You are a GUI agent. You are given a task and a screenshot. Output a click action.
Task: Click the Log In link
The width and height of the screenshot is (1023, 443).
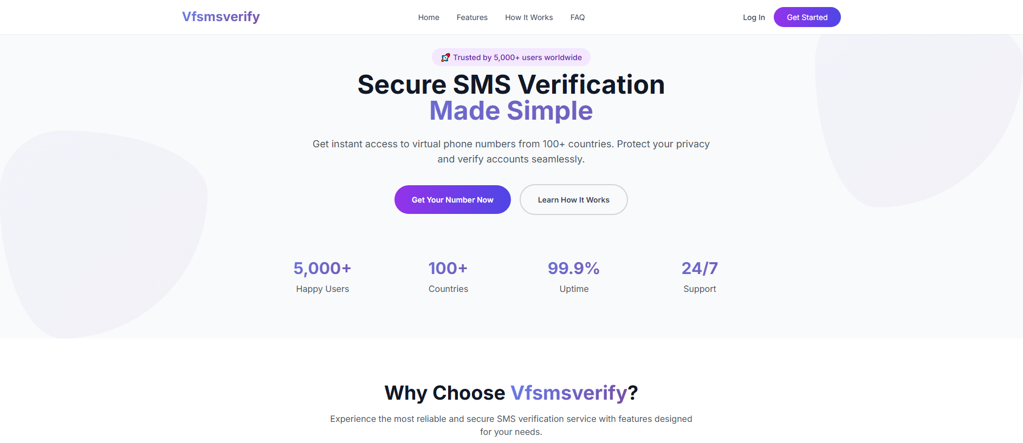(754, 17)
